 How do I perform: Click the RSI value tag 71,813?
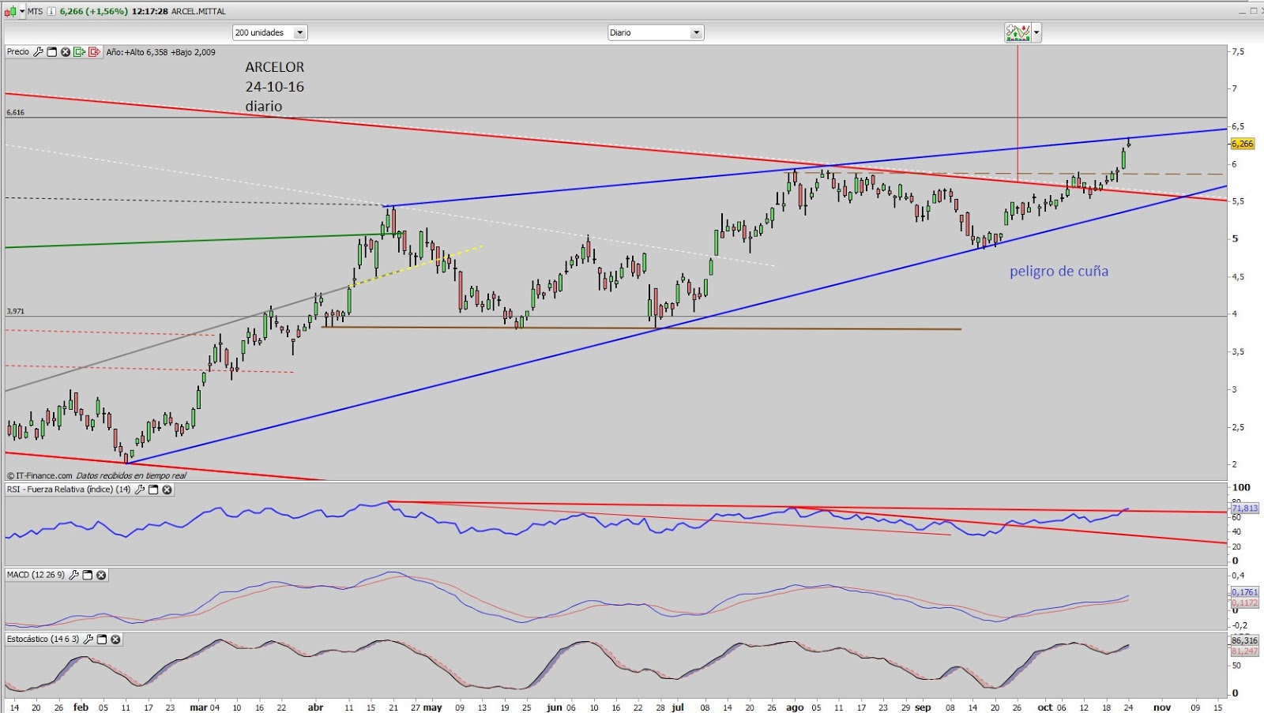click(x=1245, y=508)
